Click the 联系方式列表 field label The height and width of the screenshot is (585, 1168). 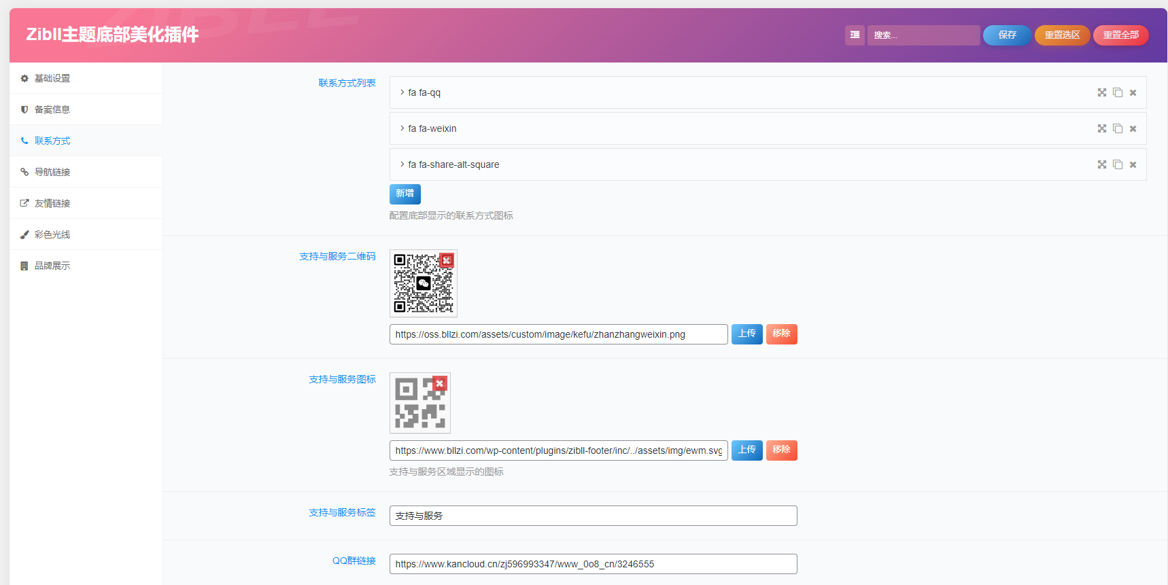click(x=347, y=83)
